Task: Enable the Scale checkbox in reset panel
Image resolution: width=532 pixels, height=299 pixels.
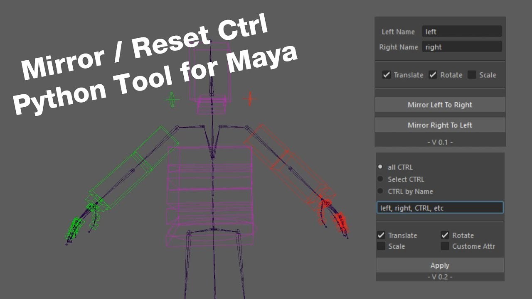Action: tap(381, 246)
